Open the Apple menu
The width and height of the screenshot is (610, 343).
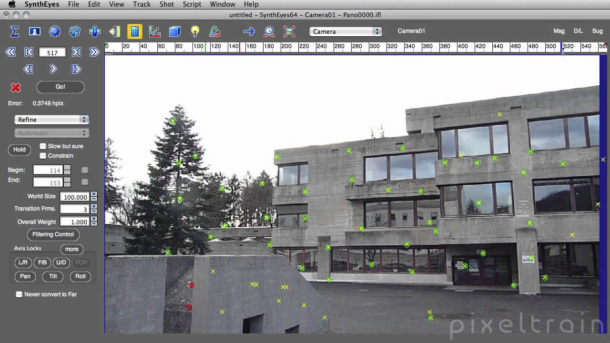point(12,4)
